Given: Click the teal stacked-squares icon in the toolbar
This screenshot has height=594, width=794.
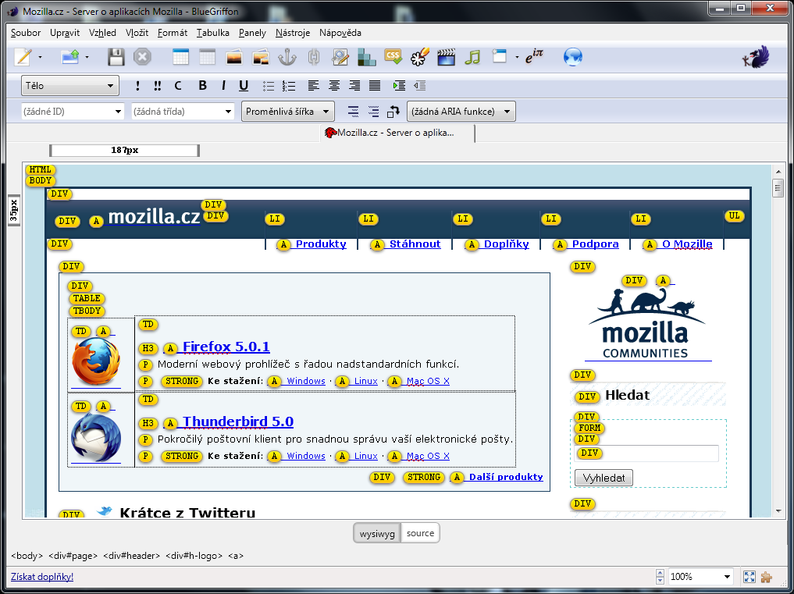Looking at the screenshot, I should click(367, 57).
